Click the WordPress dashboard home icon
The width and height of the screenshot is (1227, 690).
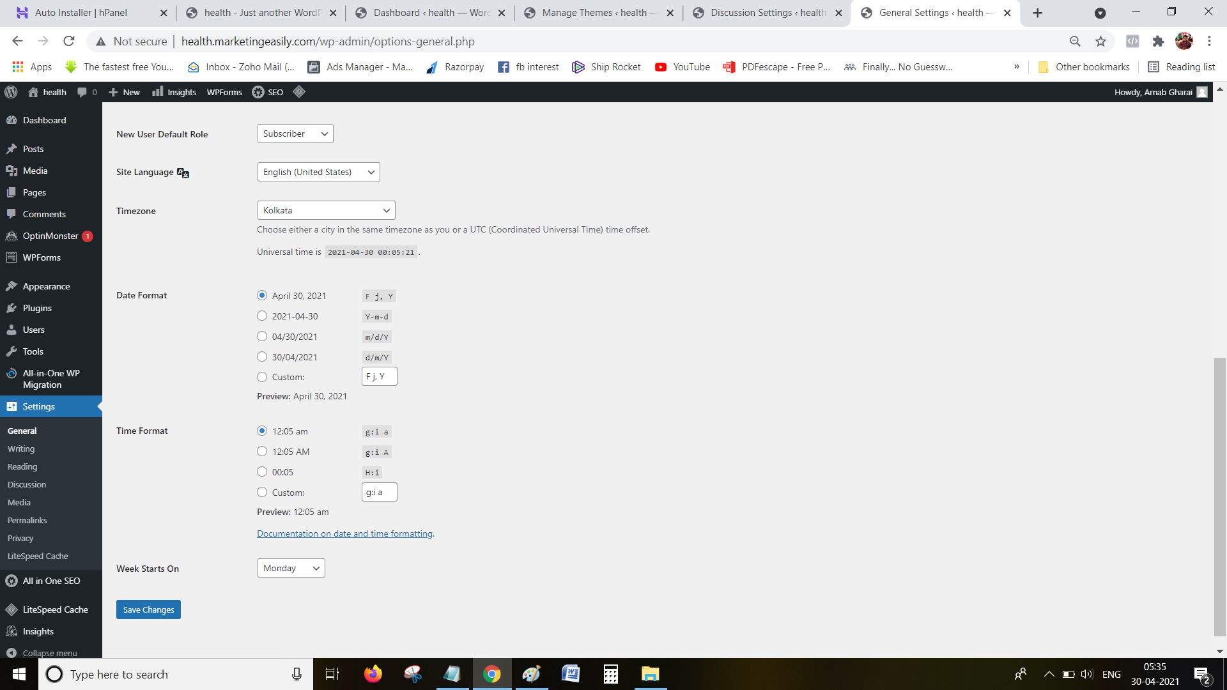point(31,92)
